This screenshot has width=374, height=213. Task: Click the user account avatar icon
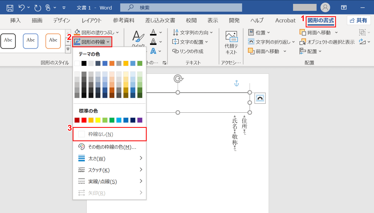click(325, 7)
